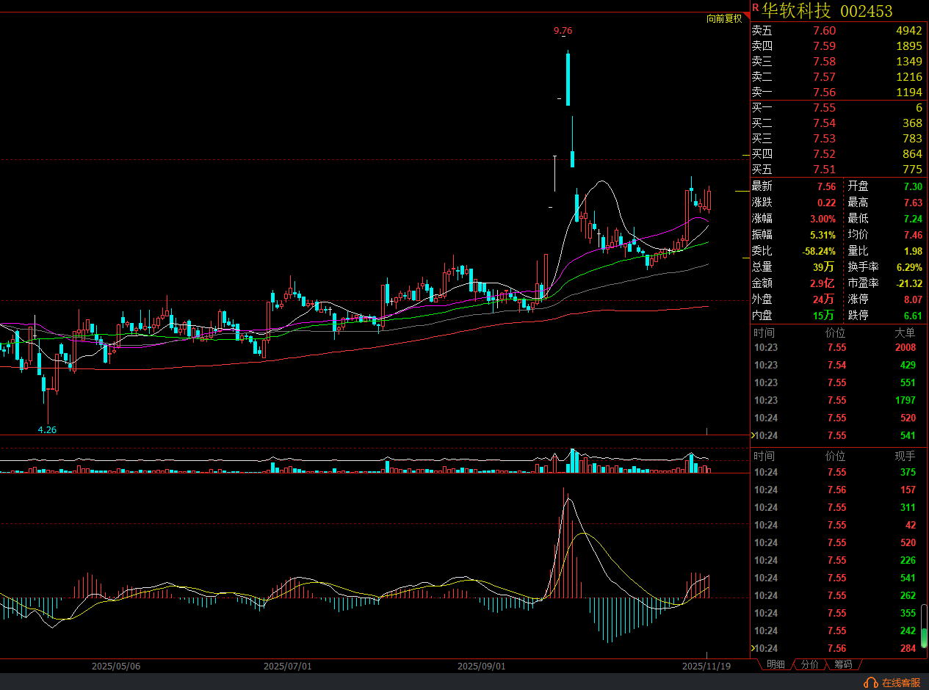
Task: Click the 大单 column header
Action: [x=905, y=333]
